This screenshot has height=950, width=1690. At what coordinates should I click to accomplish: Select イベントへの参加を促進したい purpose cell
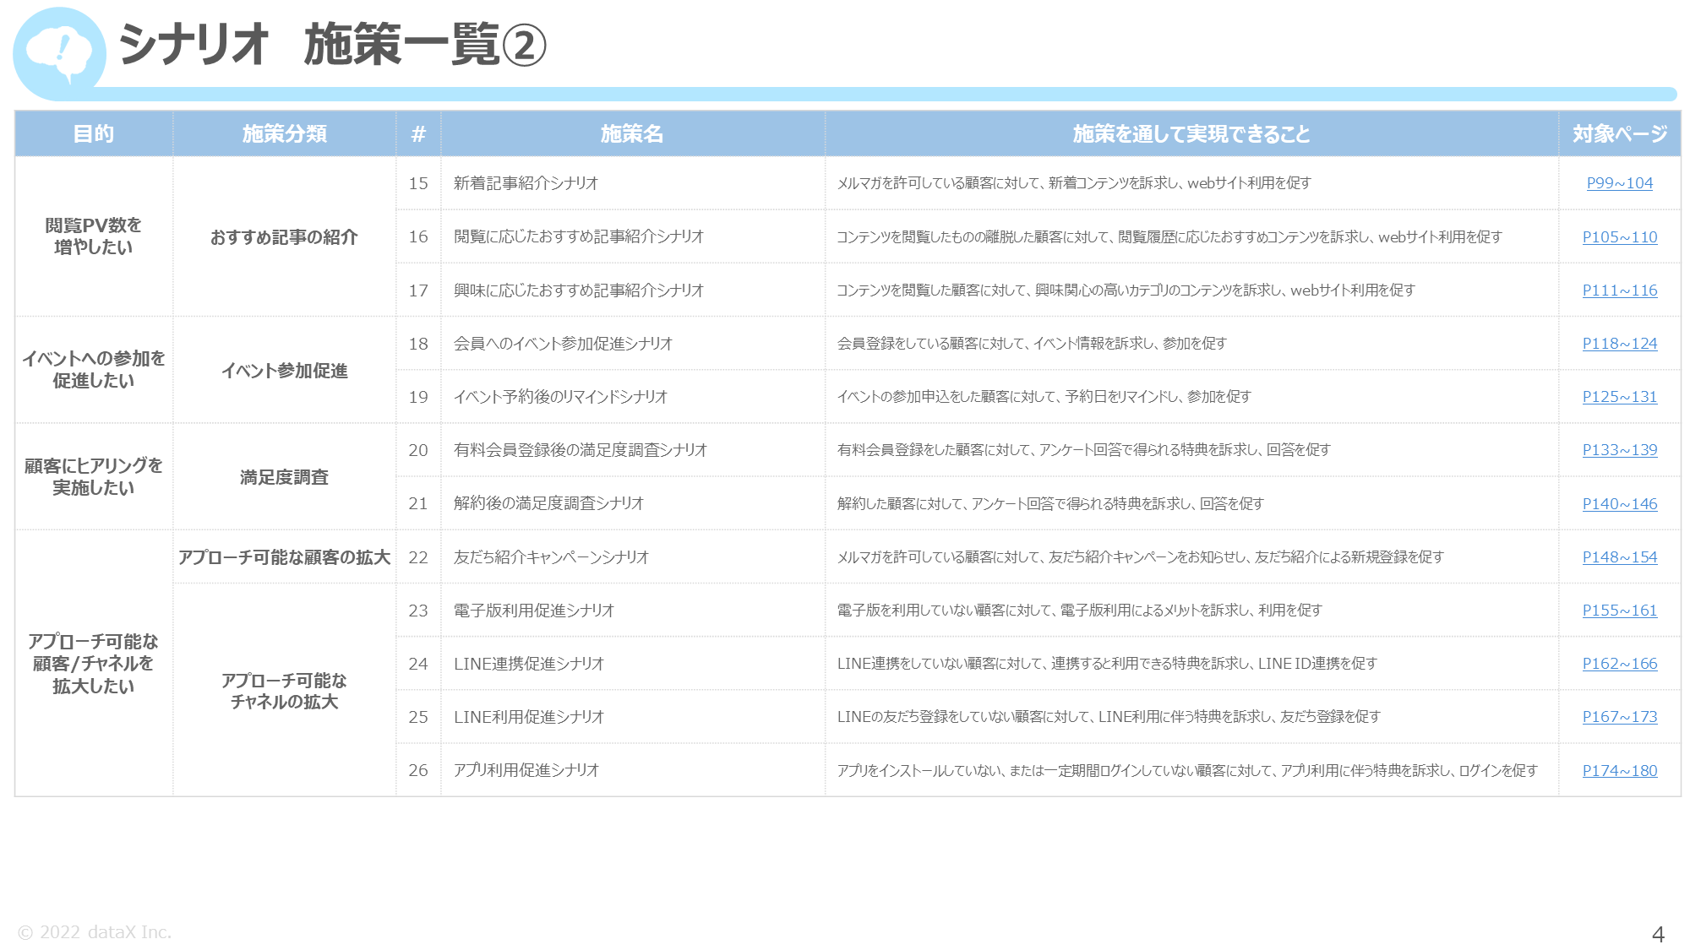point(94,370)
